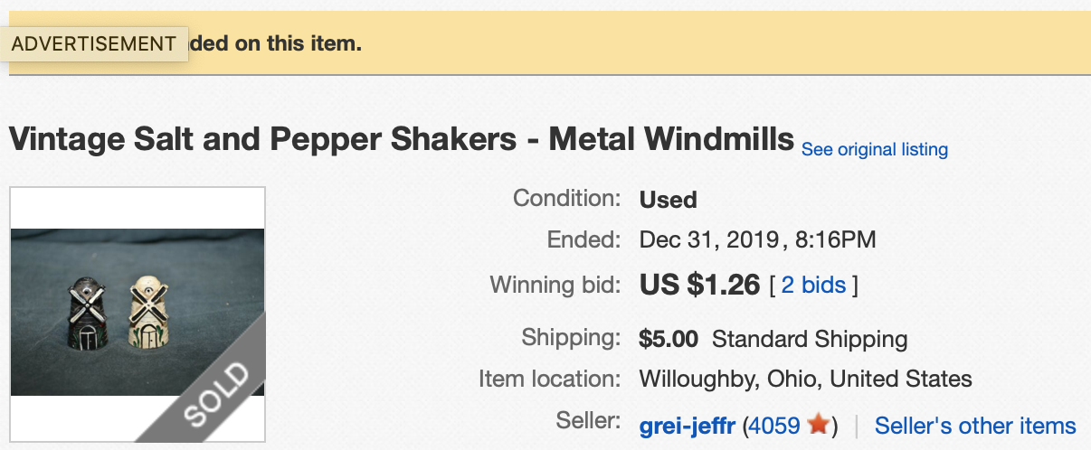Open feedback score 4059 link
The width and height of the screenshot is (1091, 450).
click(x=775, y=426)
